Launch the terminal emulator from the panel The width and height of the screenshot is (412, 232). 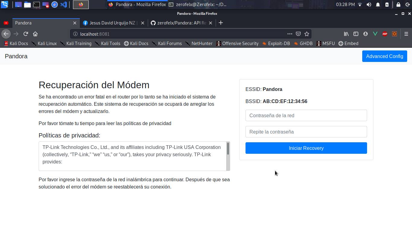(36, 5)
